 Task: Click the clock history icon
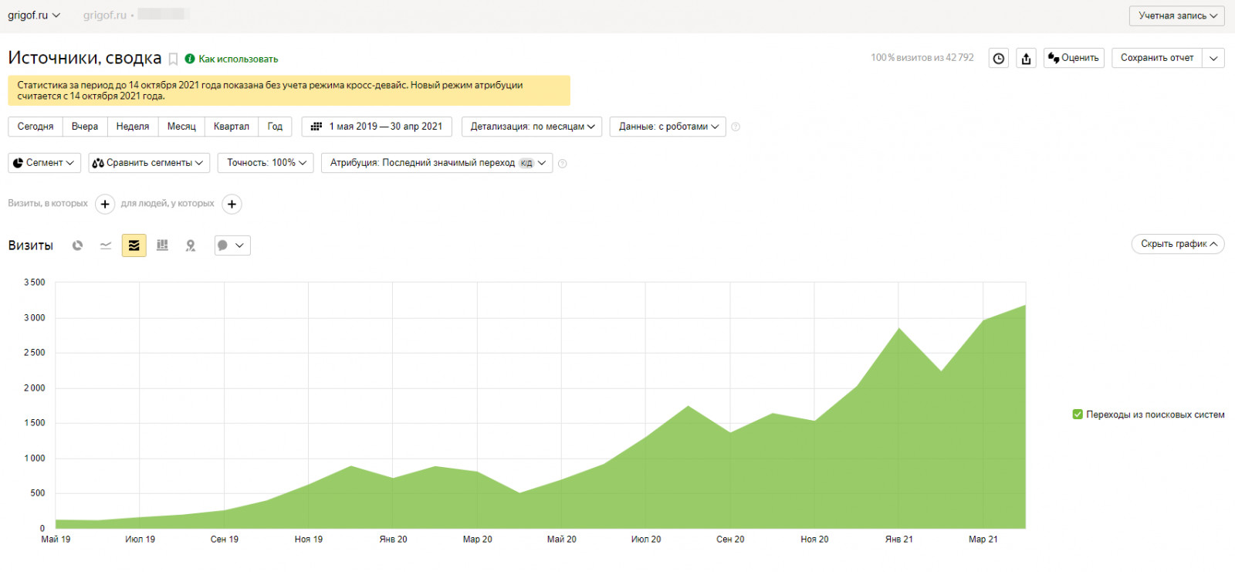(x=999, y=59)
